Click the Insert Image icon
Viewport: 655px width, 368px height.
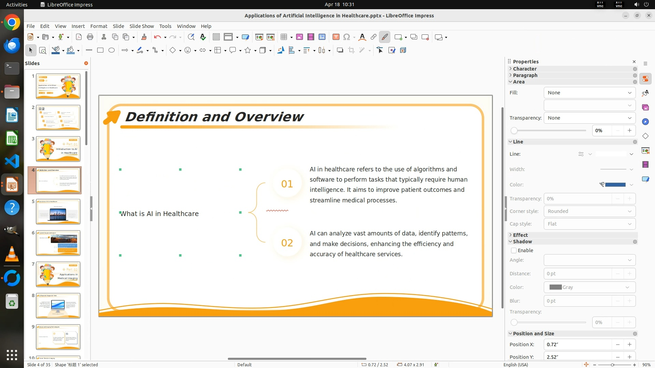coord(300,37)
